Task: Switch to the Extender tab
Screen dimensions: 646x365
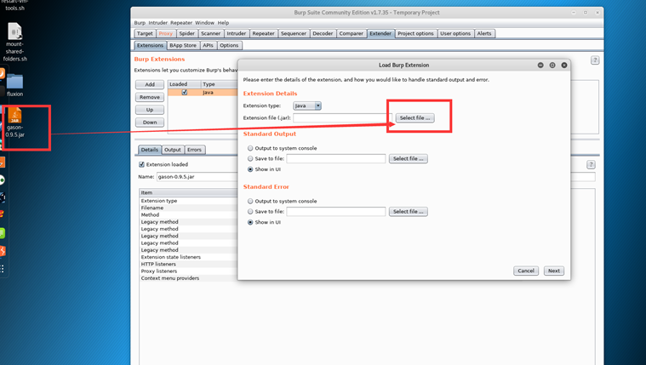Action: 380,33
